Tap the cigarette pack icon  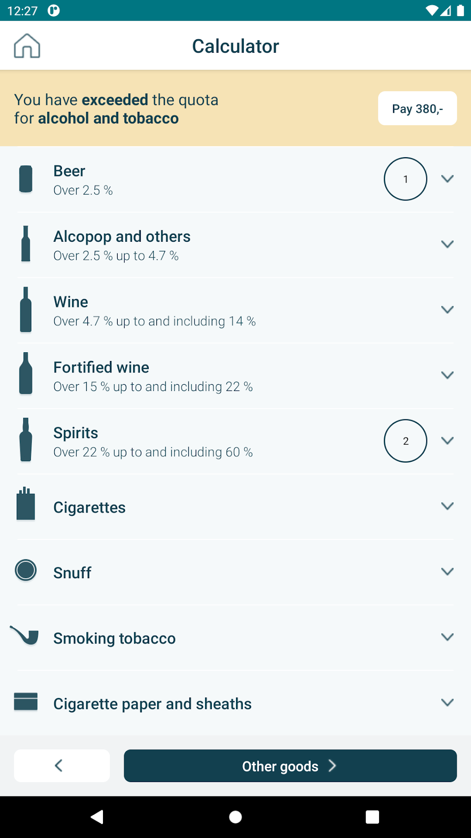[x=26, y=505]
